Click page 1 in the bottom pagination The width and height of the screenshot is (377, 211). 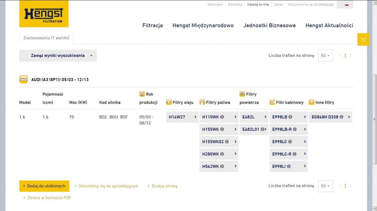click(x=345, y=186)
